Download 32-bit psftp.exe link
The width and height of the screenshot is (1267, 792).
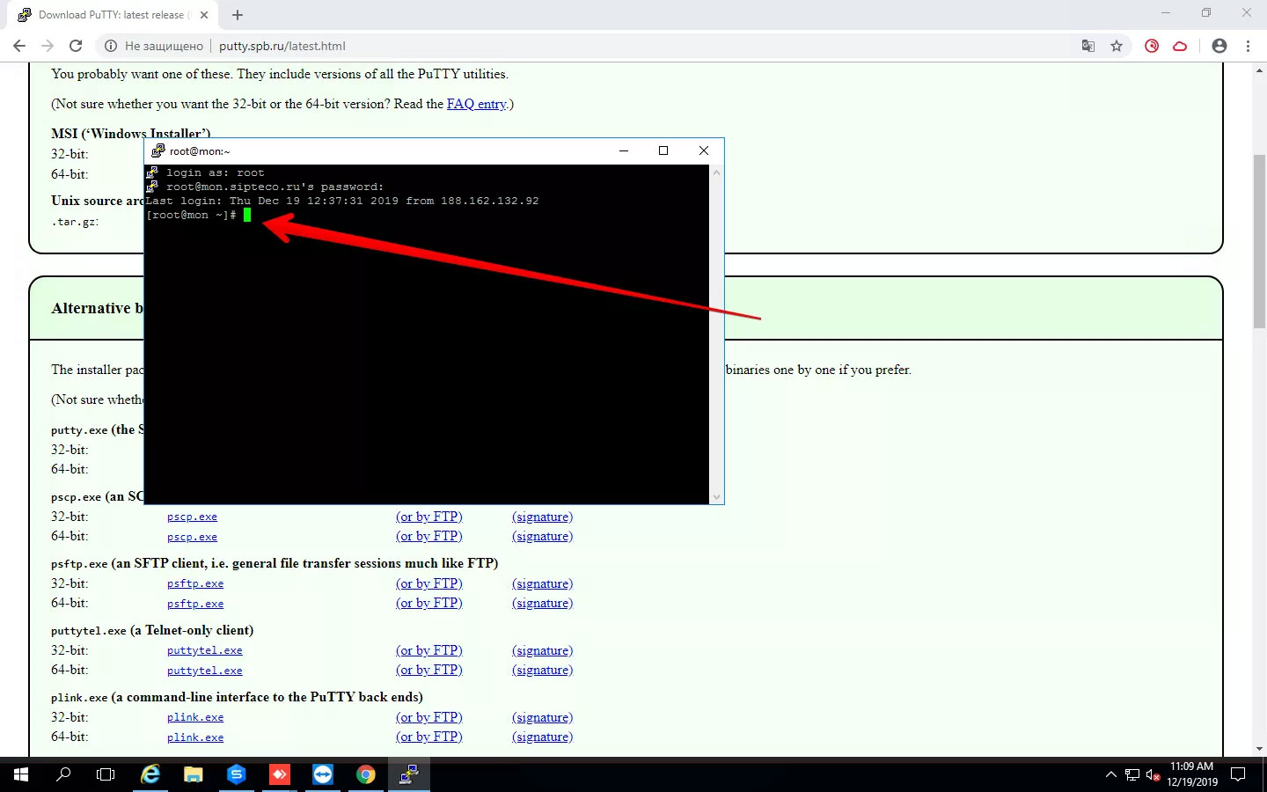coord(195,583)
